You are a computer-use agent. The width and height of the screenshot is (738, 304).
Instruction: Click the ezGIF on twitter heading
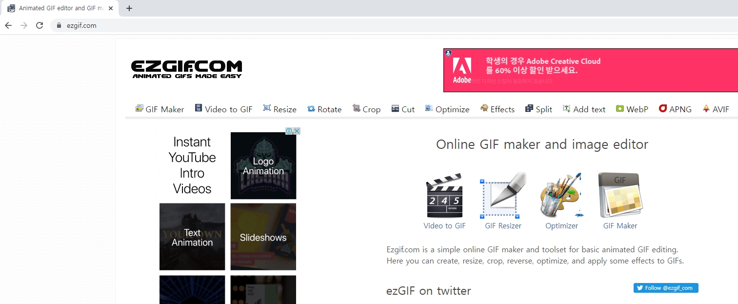[x=429, y=291]
